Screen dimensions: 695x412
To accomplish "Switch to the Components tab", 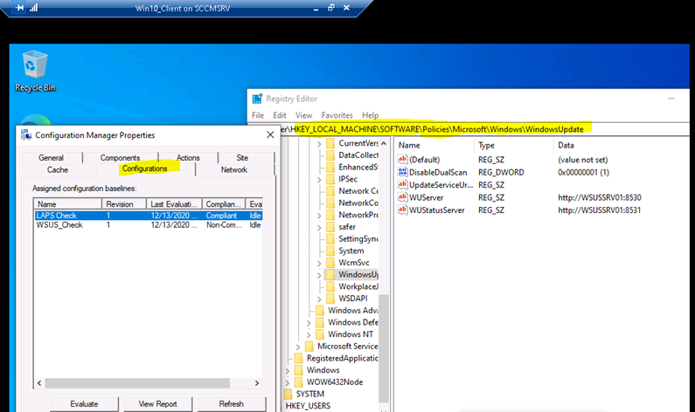I will click(x=120, y=157).
